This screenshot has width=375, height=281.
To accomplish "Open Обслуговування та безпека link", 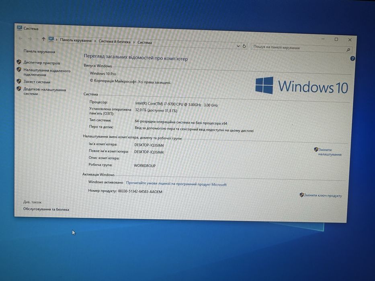I will (x=46, y=209).
